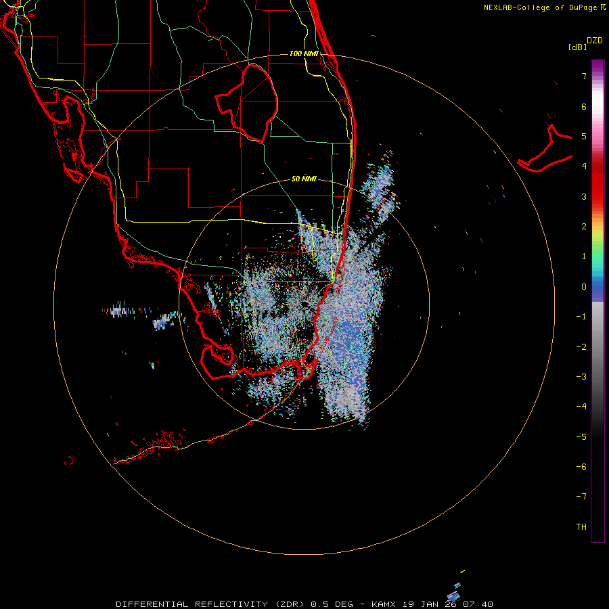Click the 100 NMI range ring label
Image resolution: width=609 pixels, height=609 pixels.
pos(304,53)
